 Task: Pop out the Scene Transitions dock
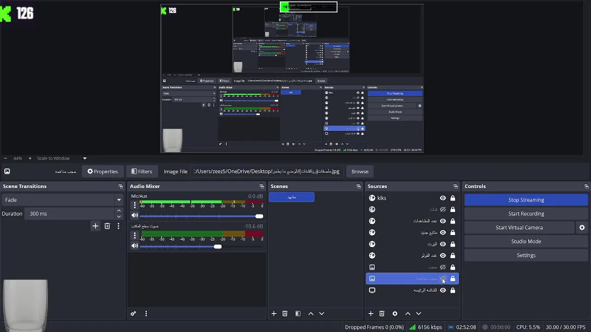[x=121, y=186]
